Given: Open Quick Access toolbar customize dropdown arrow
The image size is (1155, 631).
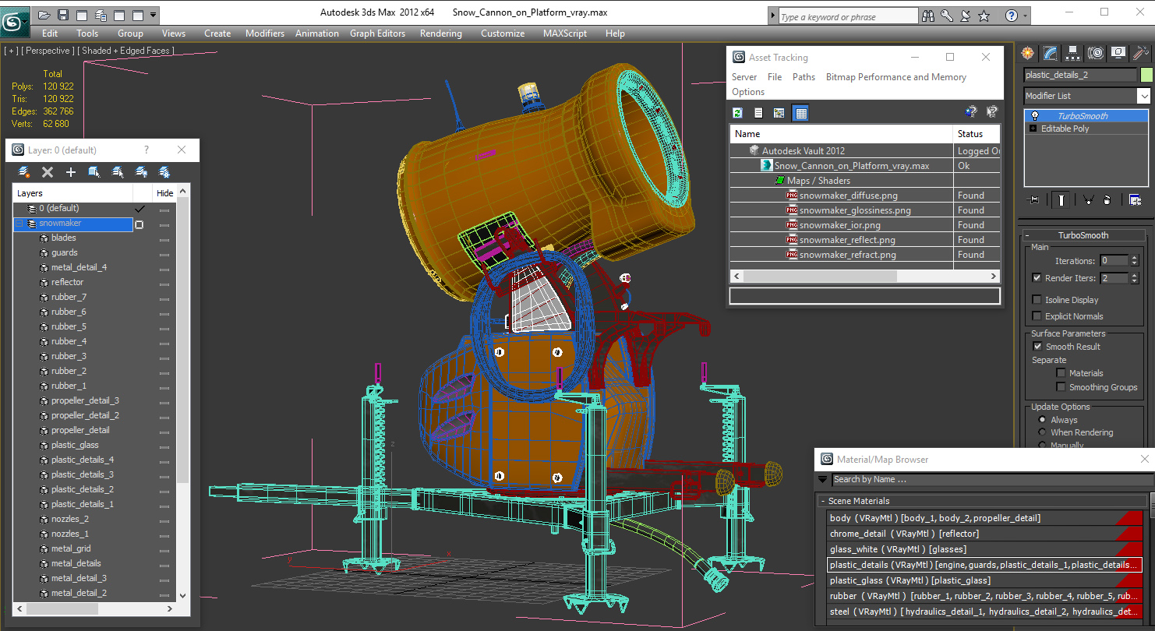Looking at the screenshot, I should click(154, 15).
